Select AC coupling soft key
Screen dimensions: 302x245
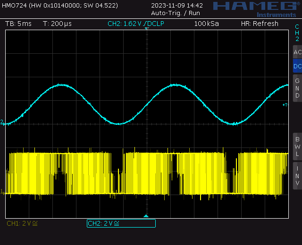coord(297,52)
